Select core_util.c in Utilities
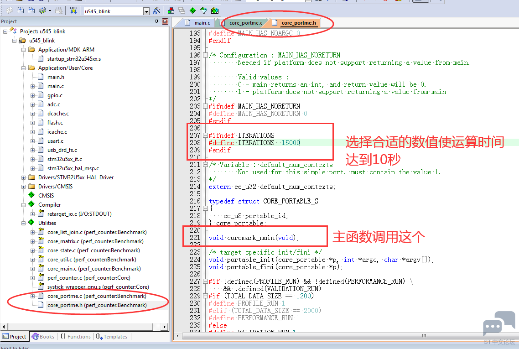The width and height of the screenshot is (519, 349). point(92,260)
